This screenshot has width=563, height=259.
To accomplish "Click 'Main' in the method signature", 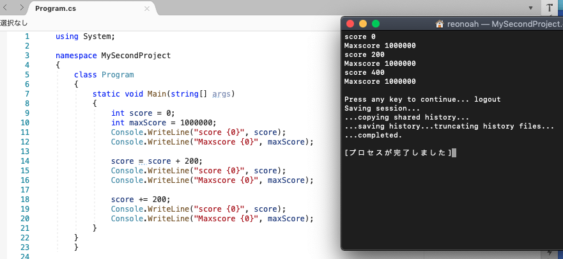I will [157, 94].
